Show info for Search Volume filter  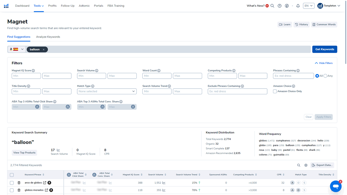coord(97,70)
